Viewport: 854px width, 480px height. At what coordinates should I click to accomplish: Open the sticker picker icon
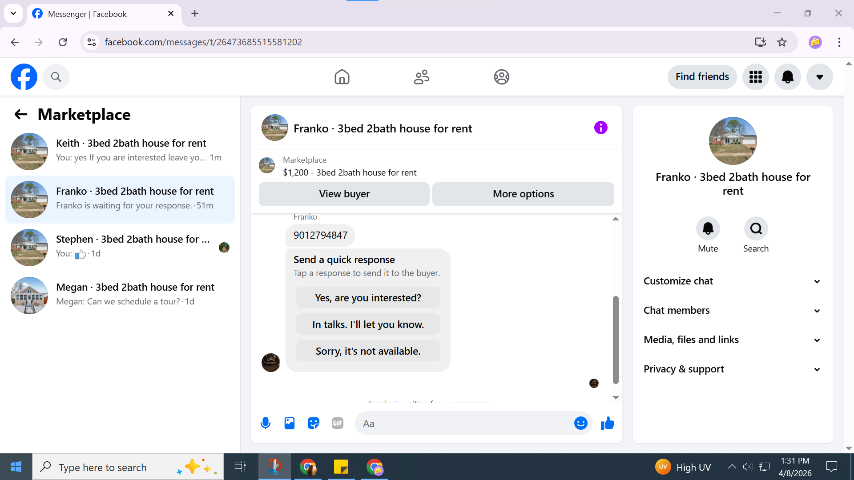click(314, 423)
